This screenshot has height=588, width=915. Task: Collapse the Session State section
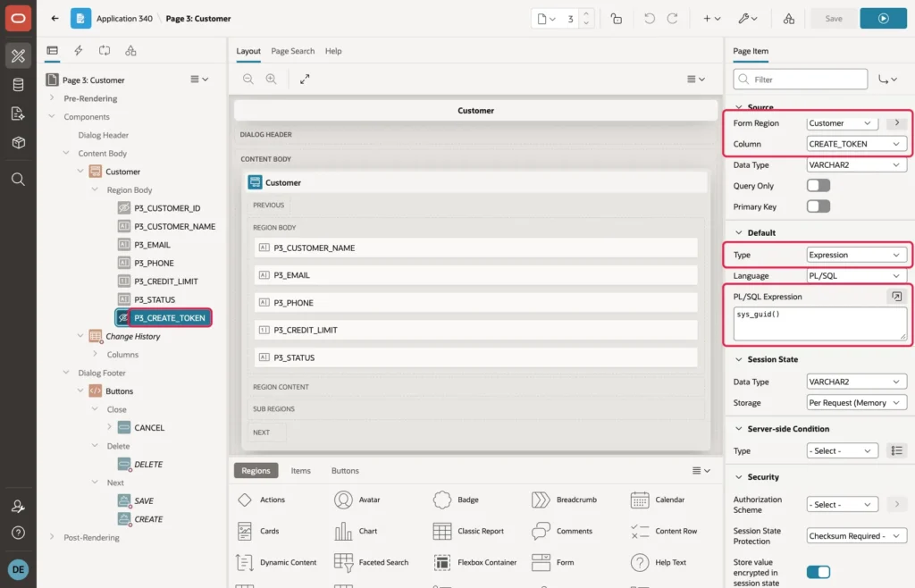point(739,359)
